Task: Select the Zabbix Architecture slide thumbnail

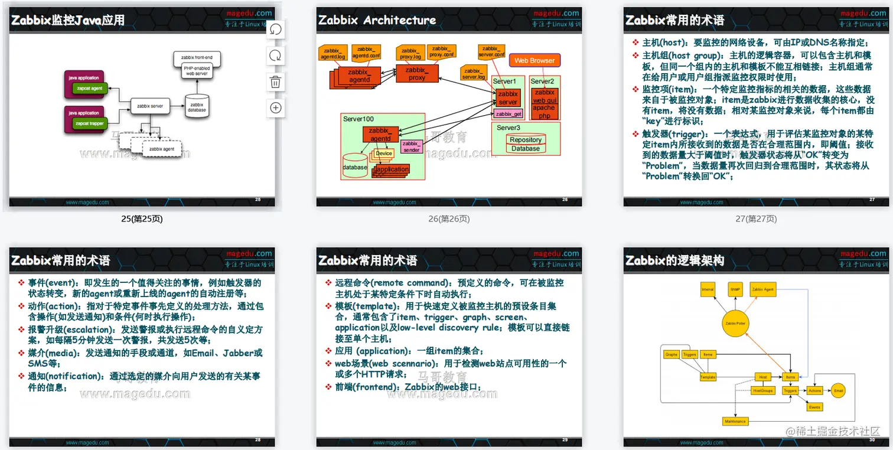Action: point(449,107)
